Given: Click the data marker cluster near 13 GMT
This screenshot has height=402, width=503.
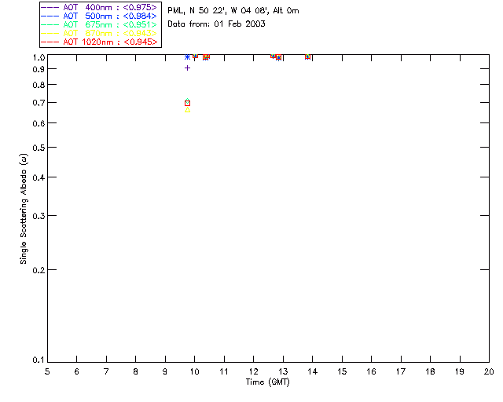Looking at the screenshot, I should [276, 57].
